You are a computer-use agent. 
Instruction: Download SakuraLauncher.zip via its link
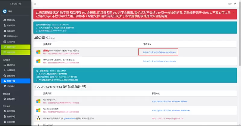tap(159, 52)
